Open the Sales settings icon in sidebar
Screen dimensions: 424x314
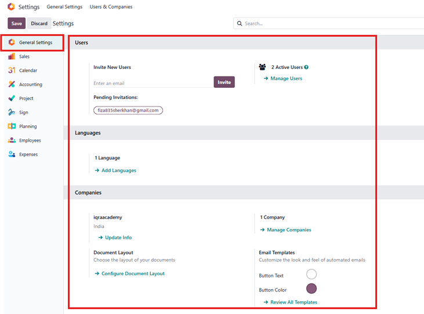(12, 57)
